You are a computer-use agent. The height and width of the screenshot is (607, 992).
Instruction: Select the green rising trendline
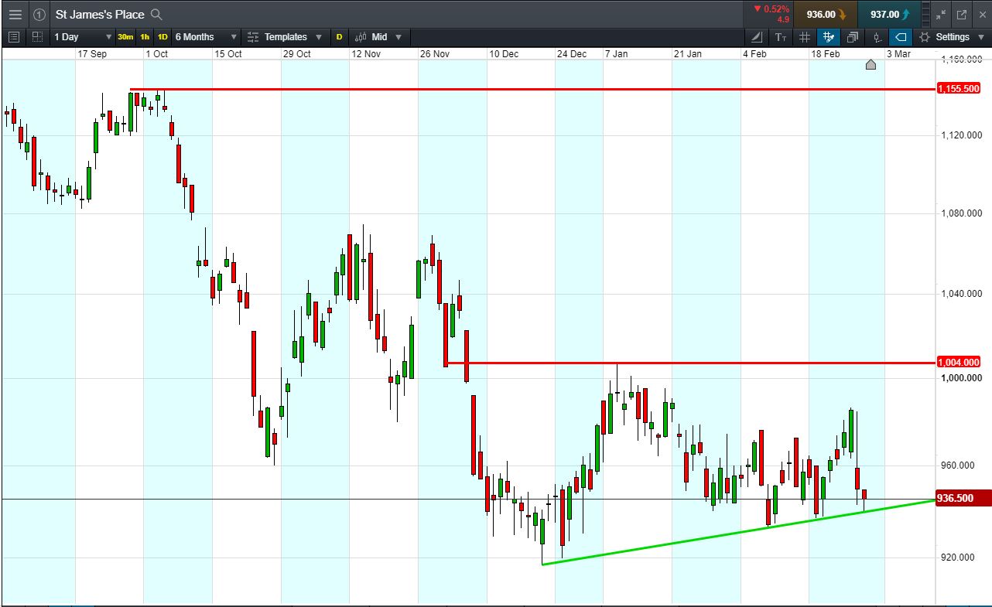739,533
